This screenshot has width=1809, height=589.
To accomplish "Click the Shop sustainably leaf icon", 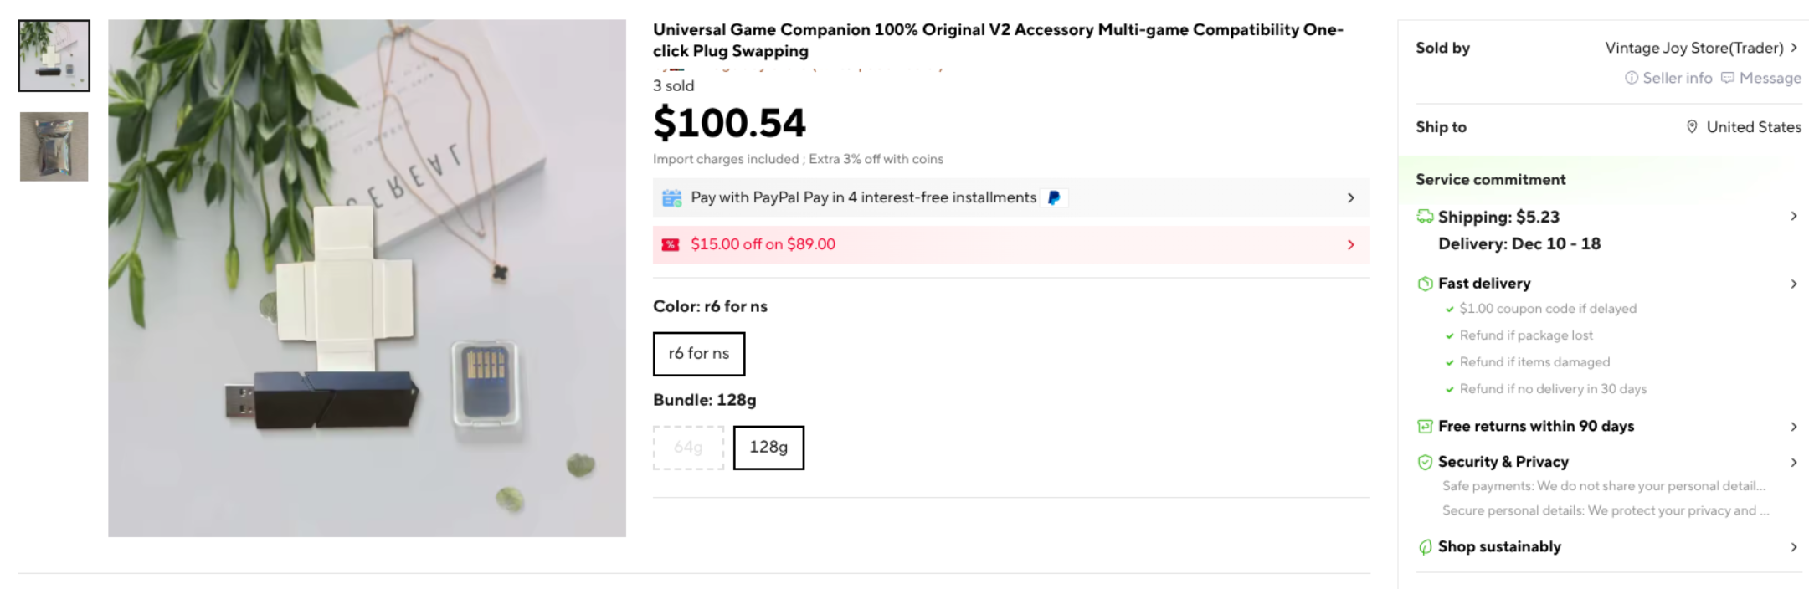I will (1425, 547).
